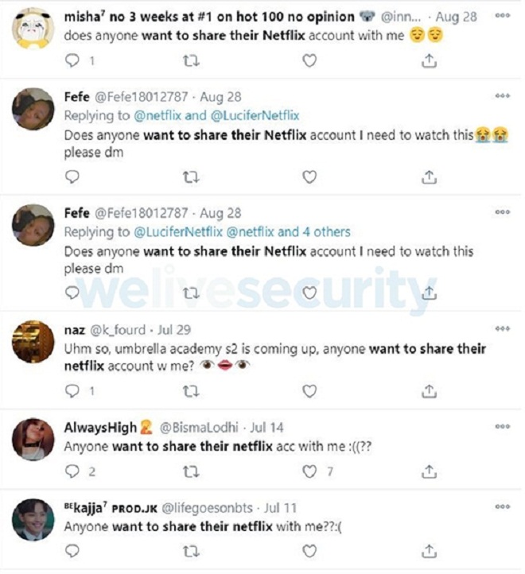This screenshot has width=525, height=574.
Task: Open naz's profile via @k_fourd handle
Action: click(x=118, y=330)
